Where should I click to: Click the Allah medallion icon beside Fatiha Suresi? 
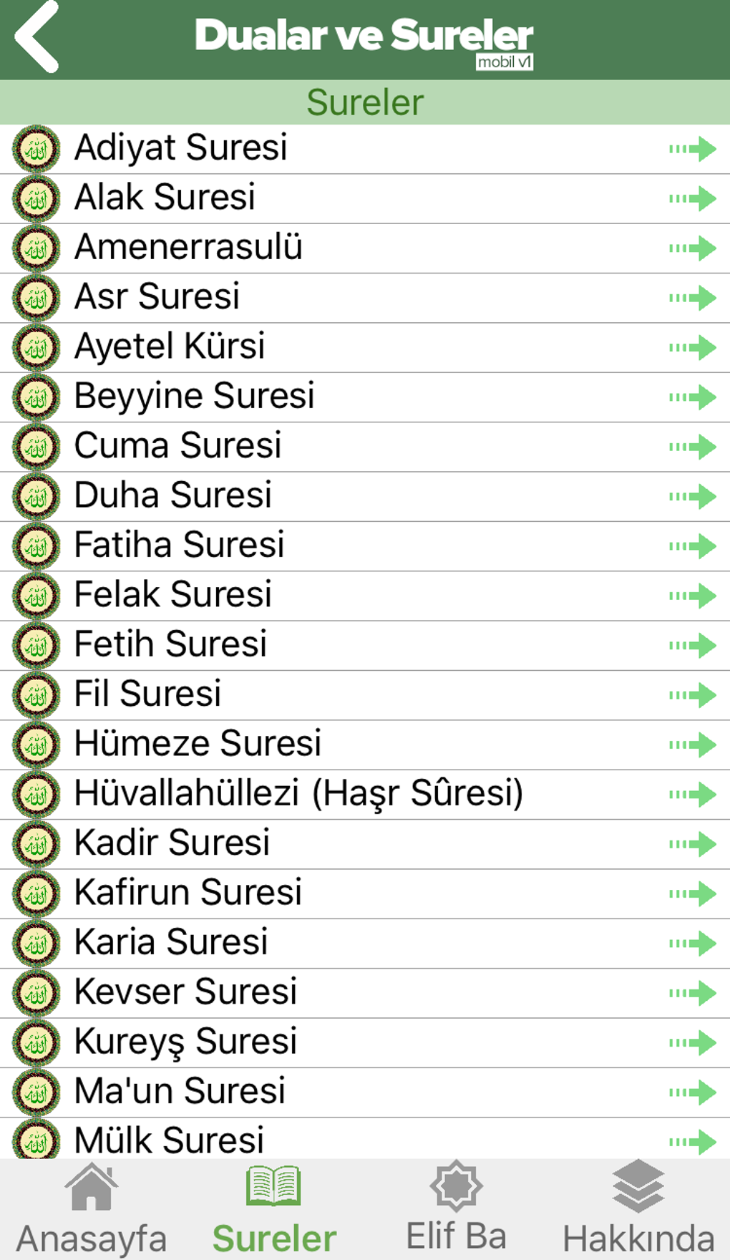coord(36,544)
